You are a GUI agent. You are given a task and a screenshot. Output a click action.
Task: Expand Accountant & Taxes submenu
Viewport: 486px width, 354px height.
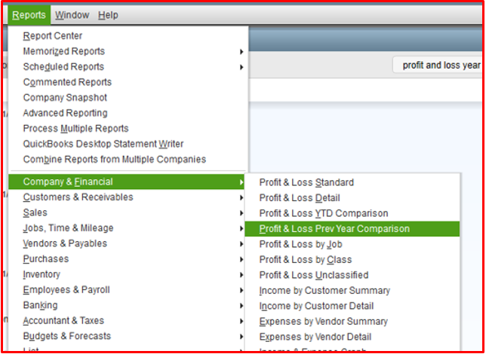point(127,321)
